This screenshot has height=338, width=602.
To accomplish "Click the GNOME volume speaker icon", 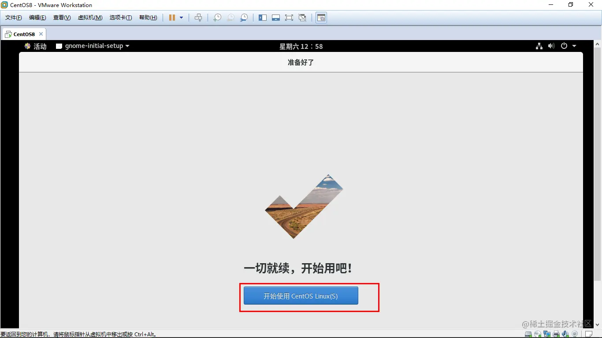I will click(551, 46).
